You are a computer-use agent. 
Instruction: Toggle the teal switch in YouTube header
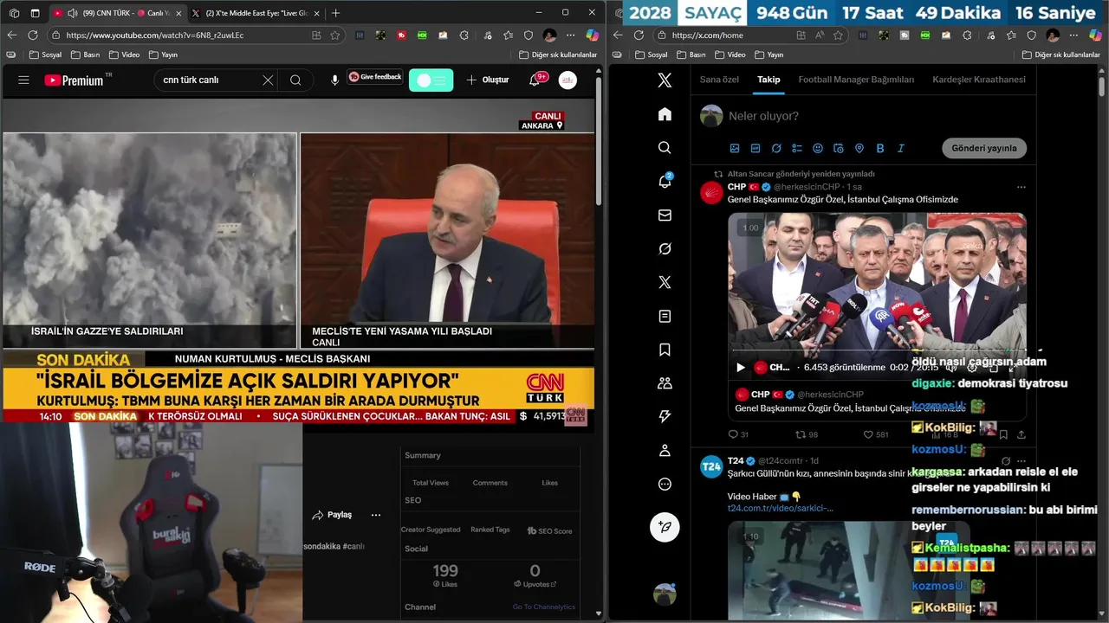[431, 80]
